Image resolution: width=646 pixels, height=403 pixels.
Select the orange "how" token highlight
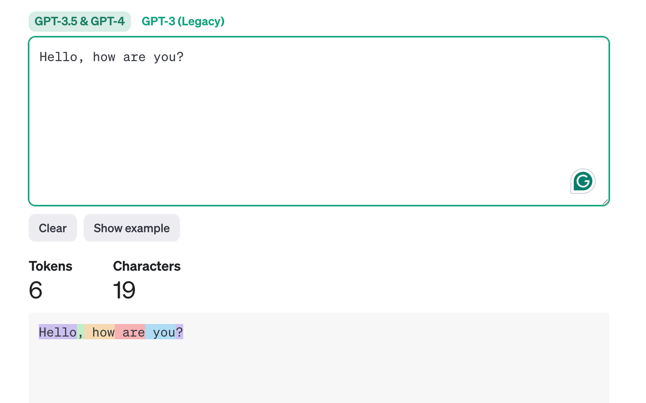click(100, 332)
